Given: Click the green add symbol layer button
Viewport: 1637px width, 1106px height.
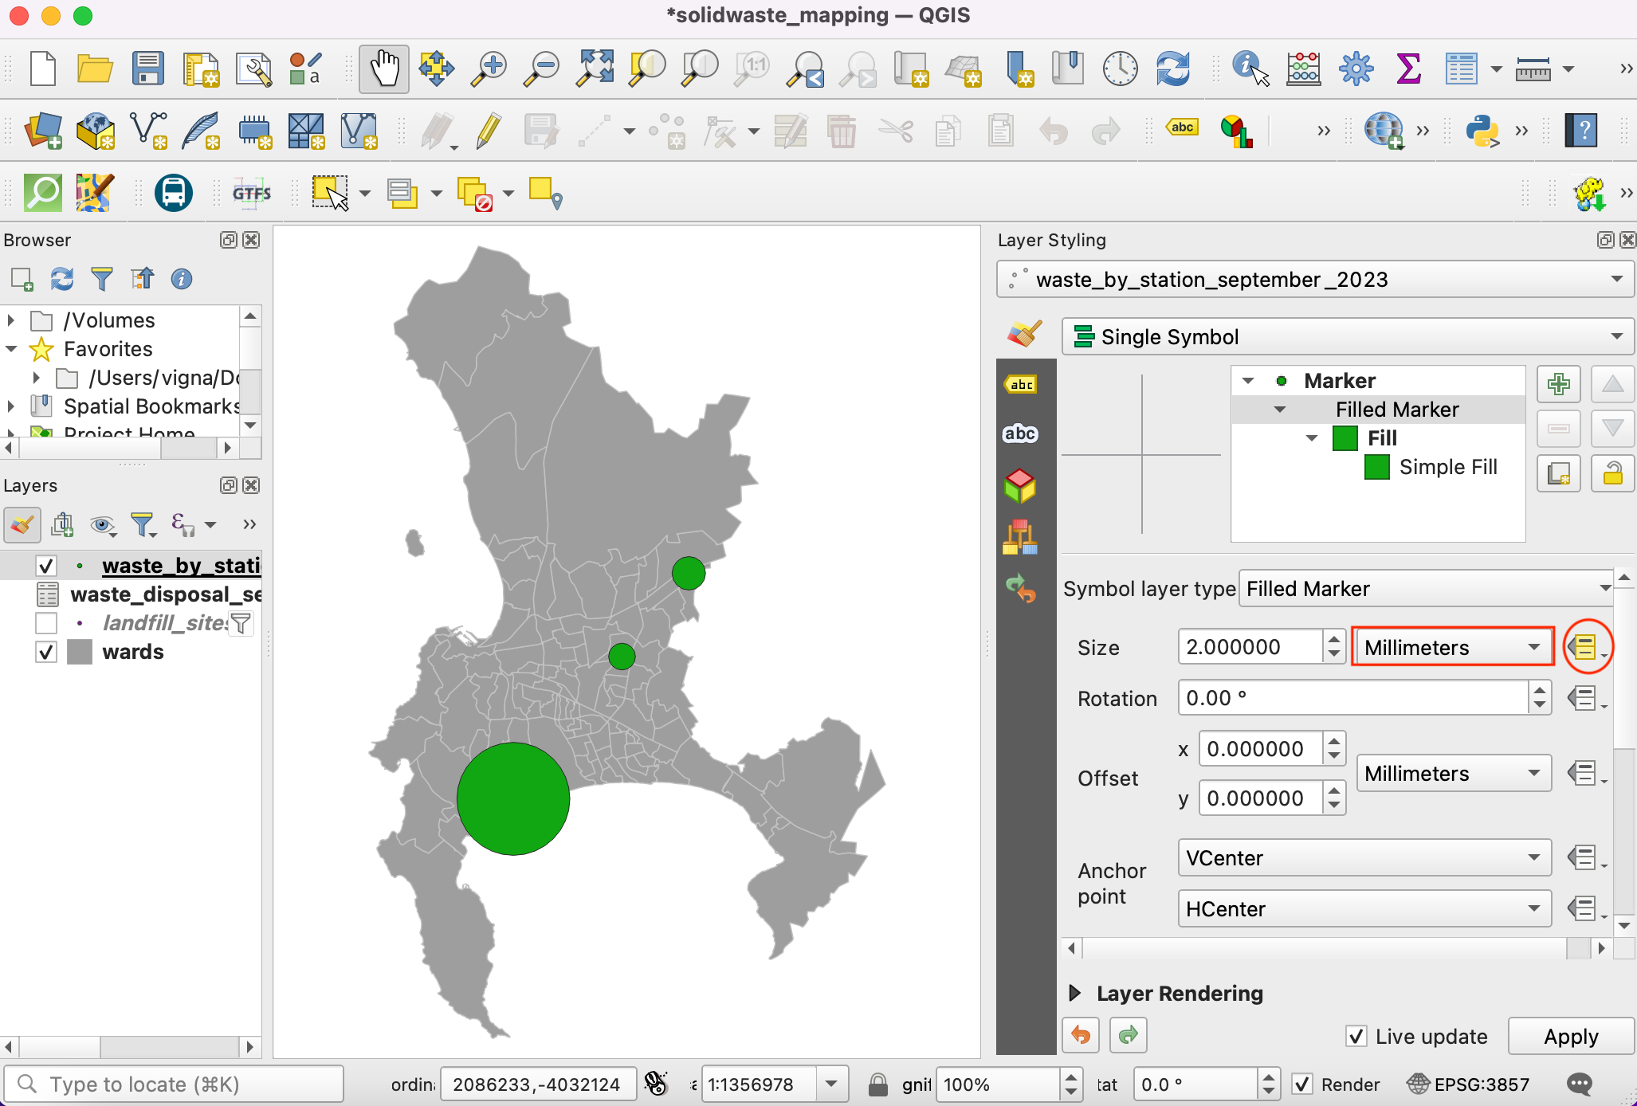Looking at the screenshot, I should (x=1558, y=385).
